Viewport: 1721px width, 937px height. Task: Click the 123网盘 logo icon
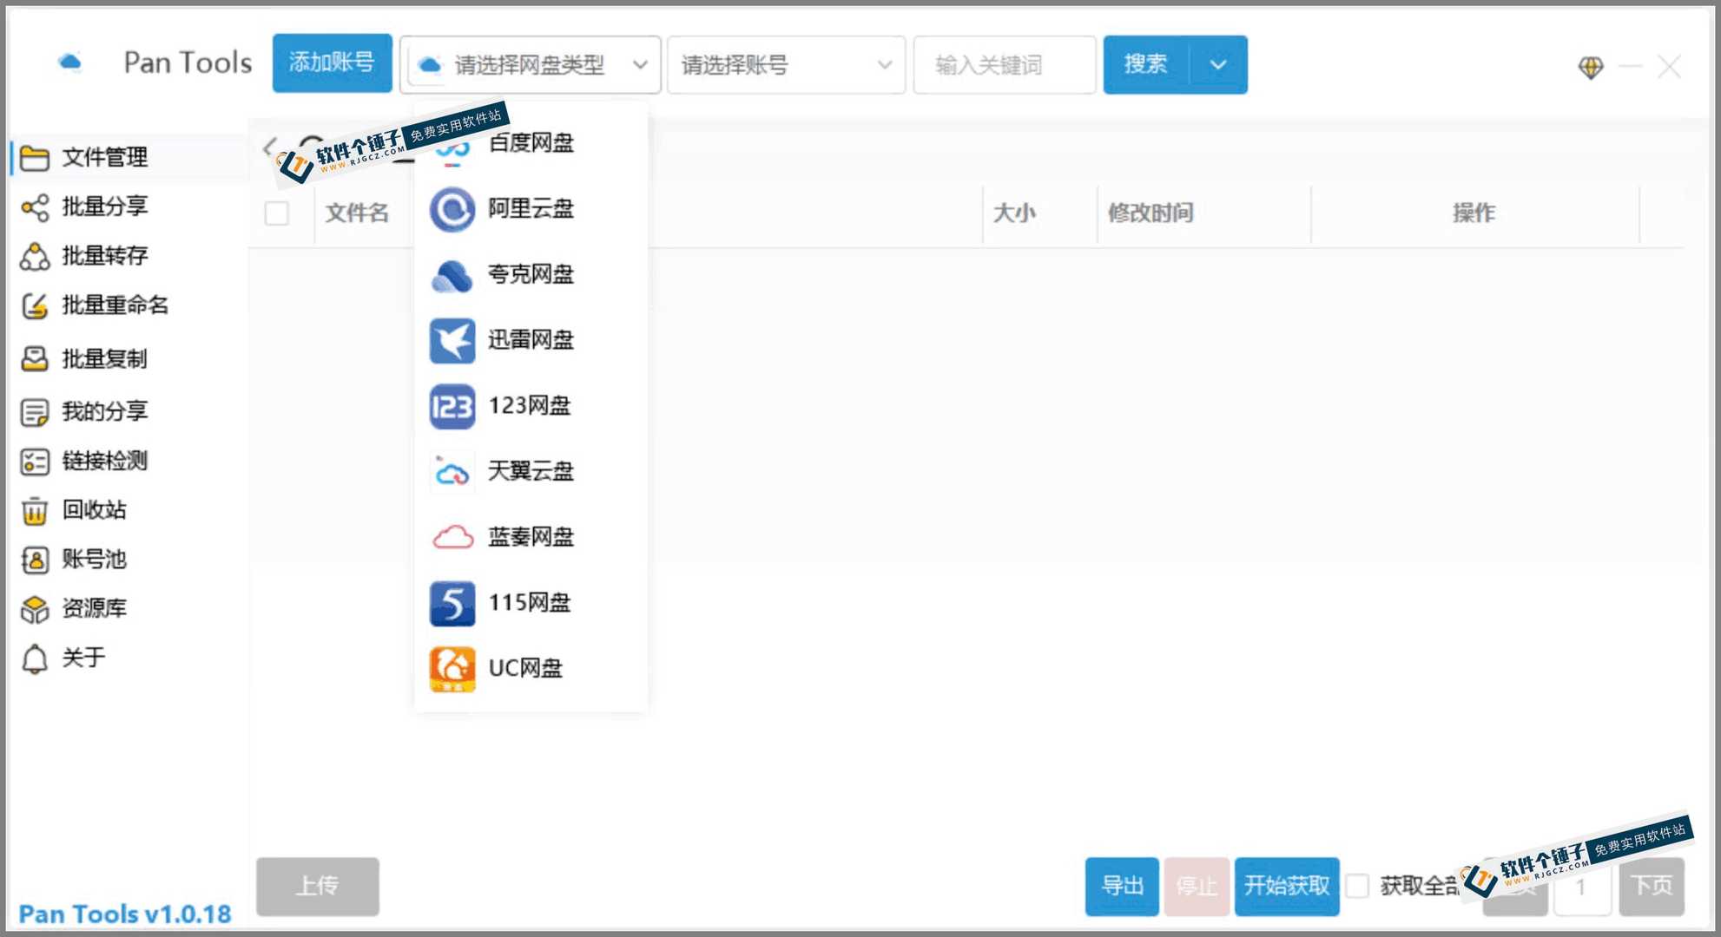click(x=452, y=406)
